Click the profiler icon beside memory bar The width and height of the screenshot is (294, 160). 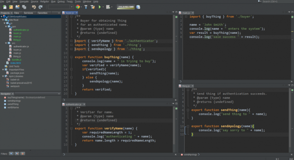click(138, 7)
